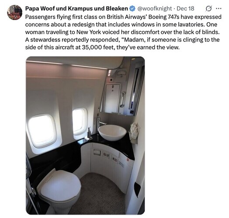Click the large left airplane window in photo
This screenshot has height=218, width=229.
pos(42,131)
